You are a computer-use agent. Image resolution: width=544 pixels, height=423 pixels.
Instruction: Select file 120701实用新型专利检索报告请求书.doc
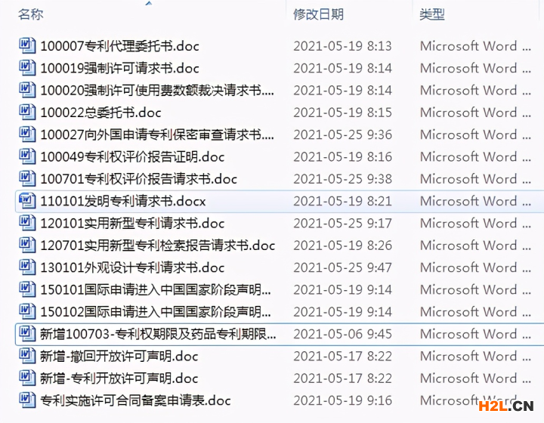(x=157, y=245)
